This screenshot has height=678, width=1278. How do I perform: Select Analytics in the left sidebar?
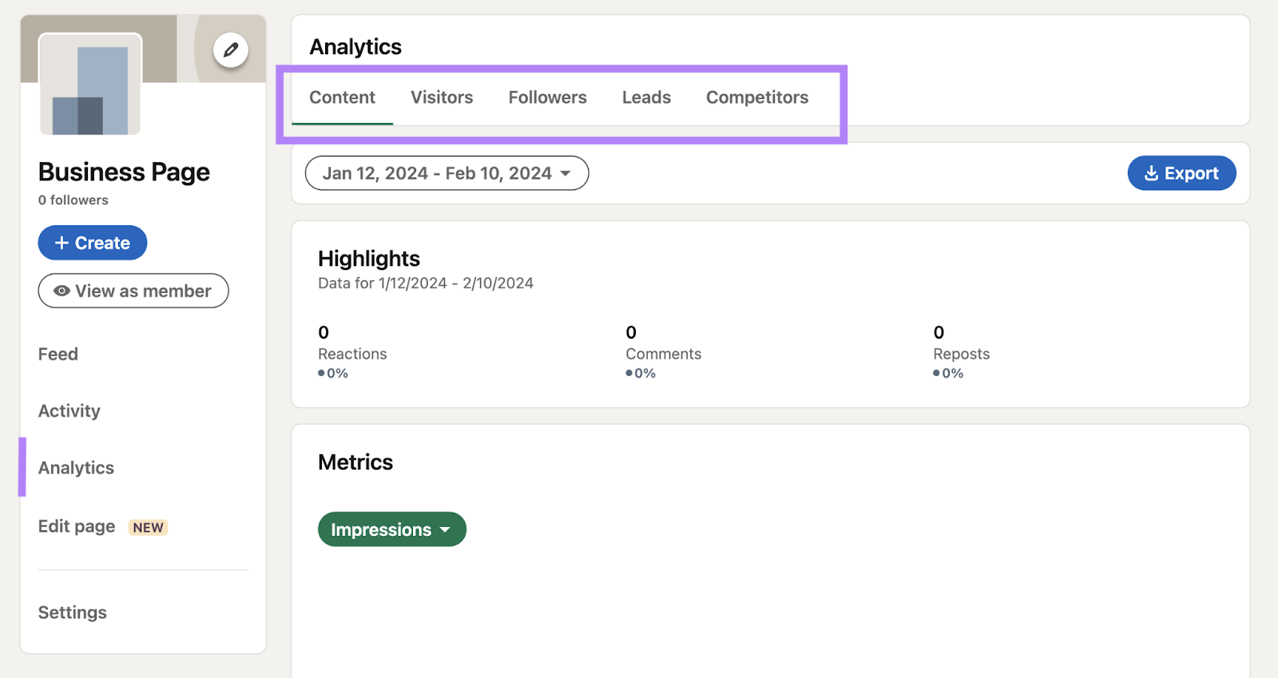pos(76,468)
